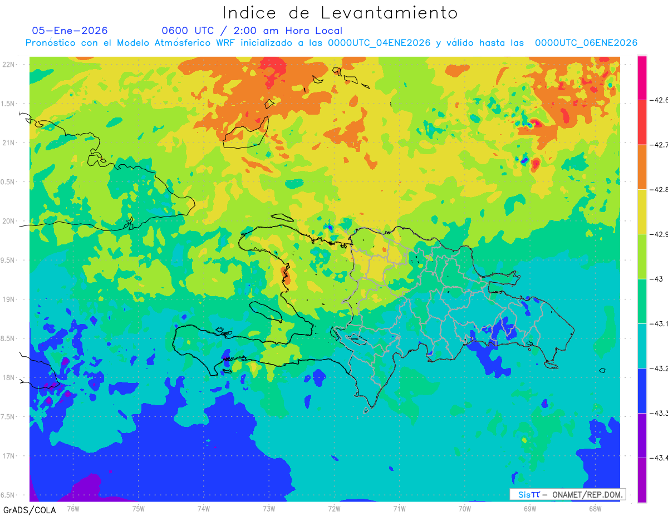Click the '72W' longitude axis label
Image resolution: width=668 pixels, height=516 pixels.
[334, 508]
